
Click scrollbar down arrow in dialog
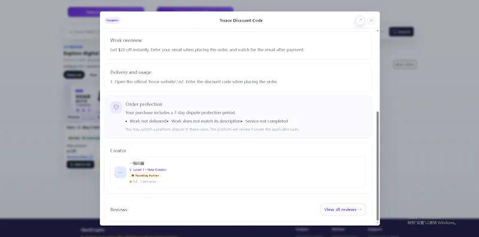(378, 223)
